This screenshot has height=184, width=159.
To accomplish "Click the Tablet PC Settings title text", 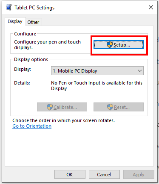I will click(x=34, y=8).
